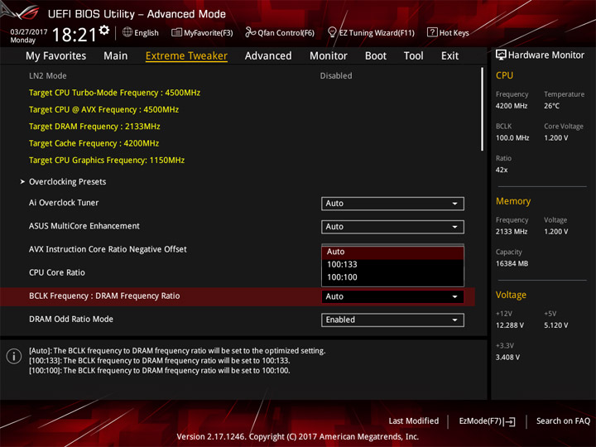The image size is (596, 447).
Task: Click the info icon beside the help text
Action: click(x=14, y=356)
